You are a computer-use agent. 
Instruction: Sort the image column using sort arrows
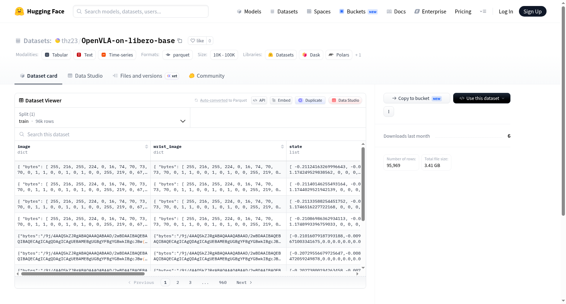(146, 147)
